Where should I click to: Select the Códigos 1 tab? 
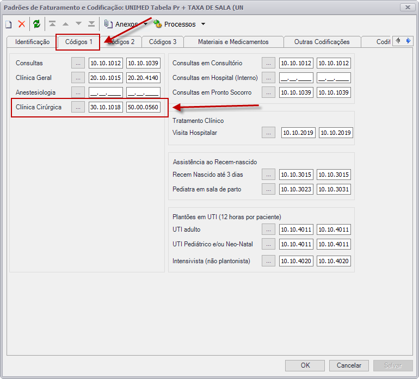tap(78, 42)
